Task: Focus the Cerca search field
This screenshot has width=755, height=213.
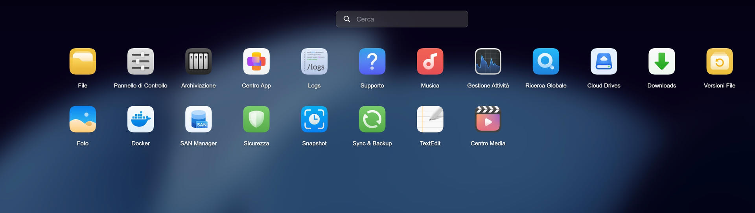Action: point(402,19)
